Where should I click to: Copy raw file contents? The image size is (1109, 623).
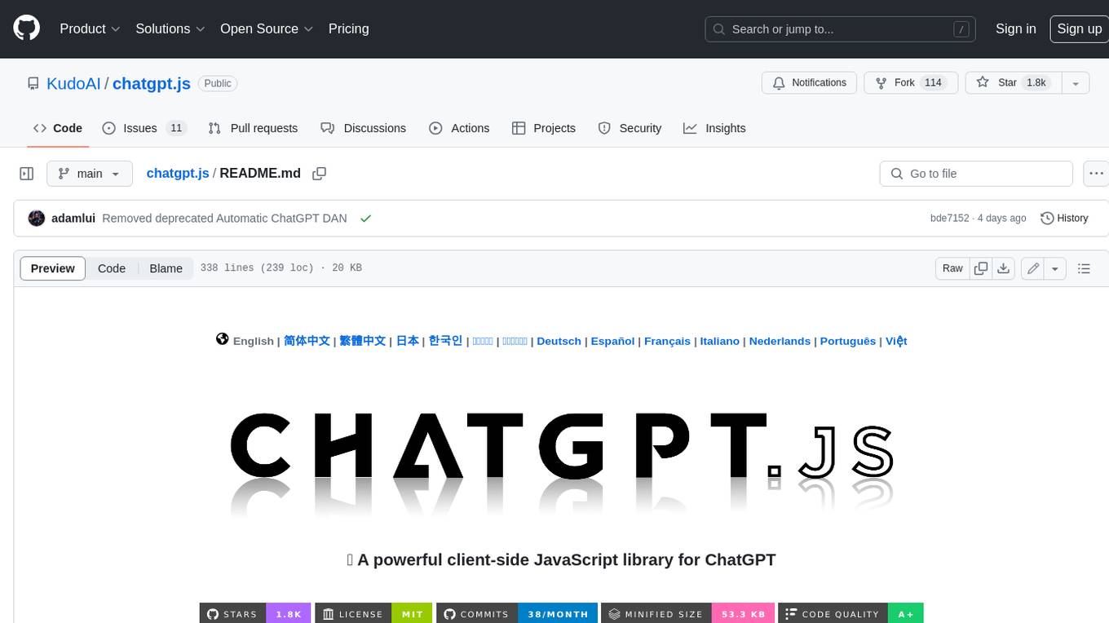981,268
